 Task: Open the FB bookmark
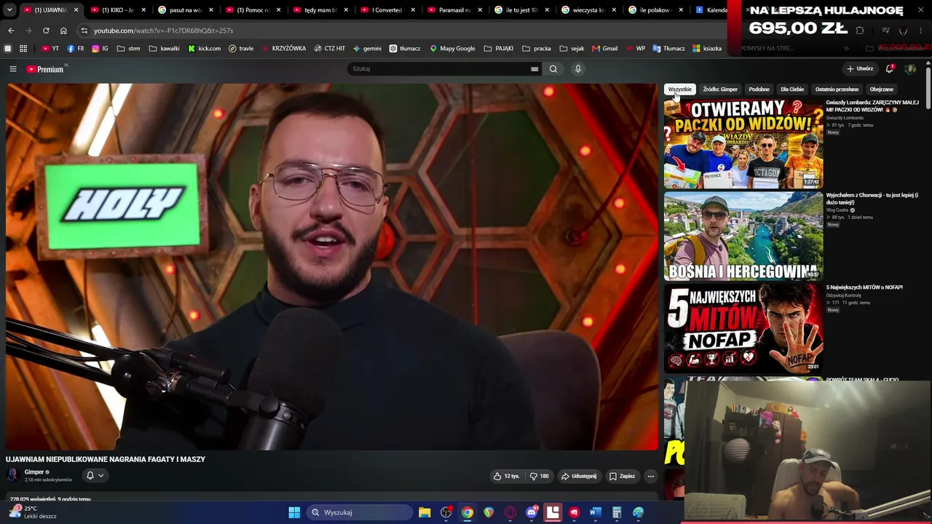[x=76, y=49]
